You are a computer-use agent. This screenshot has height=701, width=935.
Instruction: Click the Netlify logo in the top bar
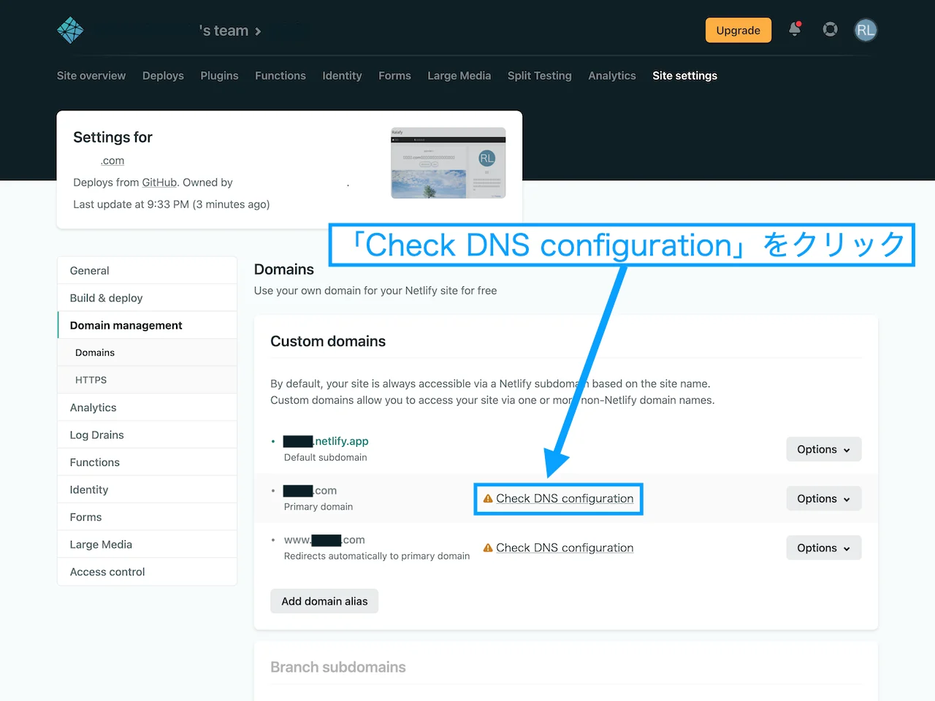70,30
